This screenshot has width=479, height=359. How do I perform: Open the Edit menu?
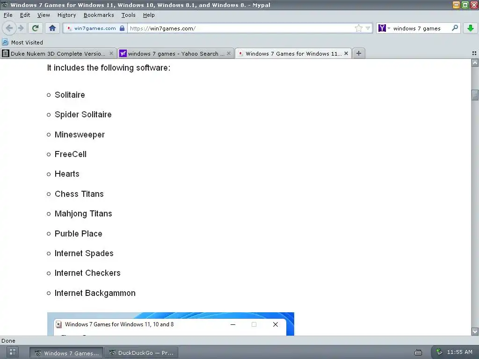(x=25, y=15)
